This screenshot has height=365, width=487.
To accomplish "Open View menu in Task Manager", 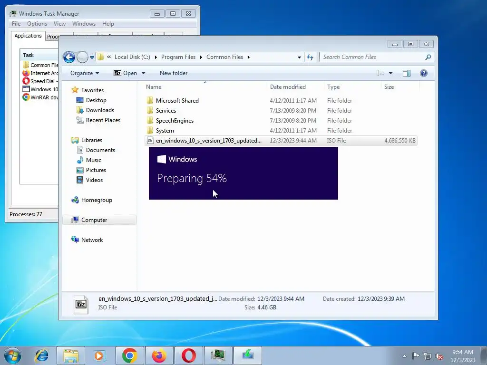I will [x=59, y=24].
